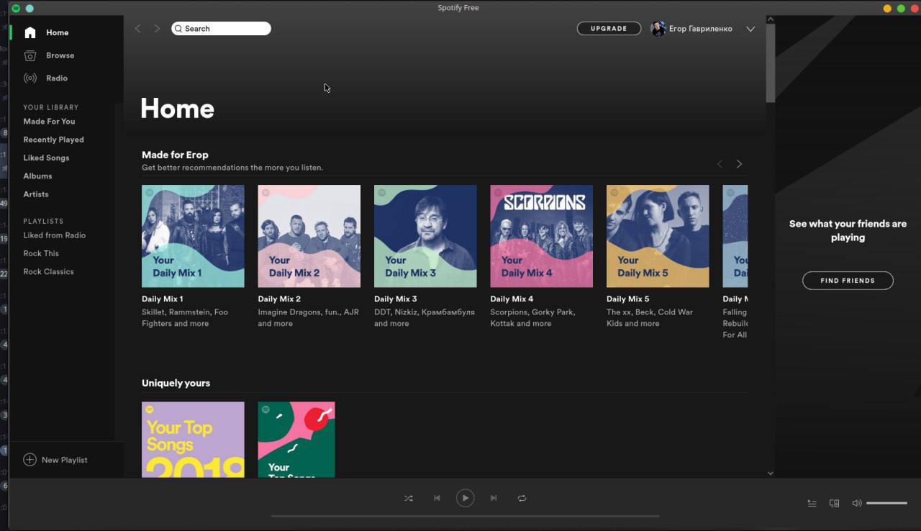
Task: Click the New Playlist label
Action: pyautogui.click(x=64, y=460)
